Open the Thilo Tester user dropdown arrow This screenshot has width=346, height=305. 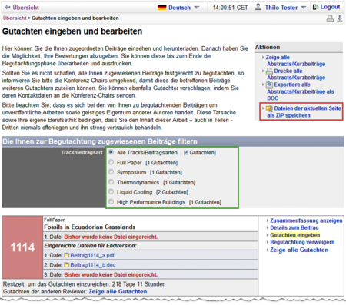click(x=304, y=8)
